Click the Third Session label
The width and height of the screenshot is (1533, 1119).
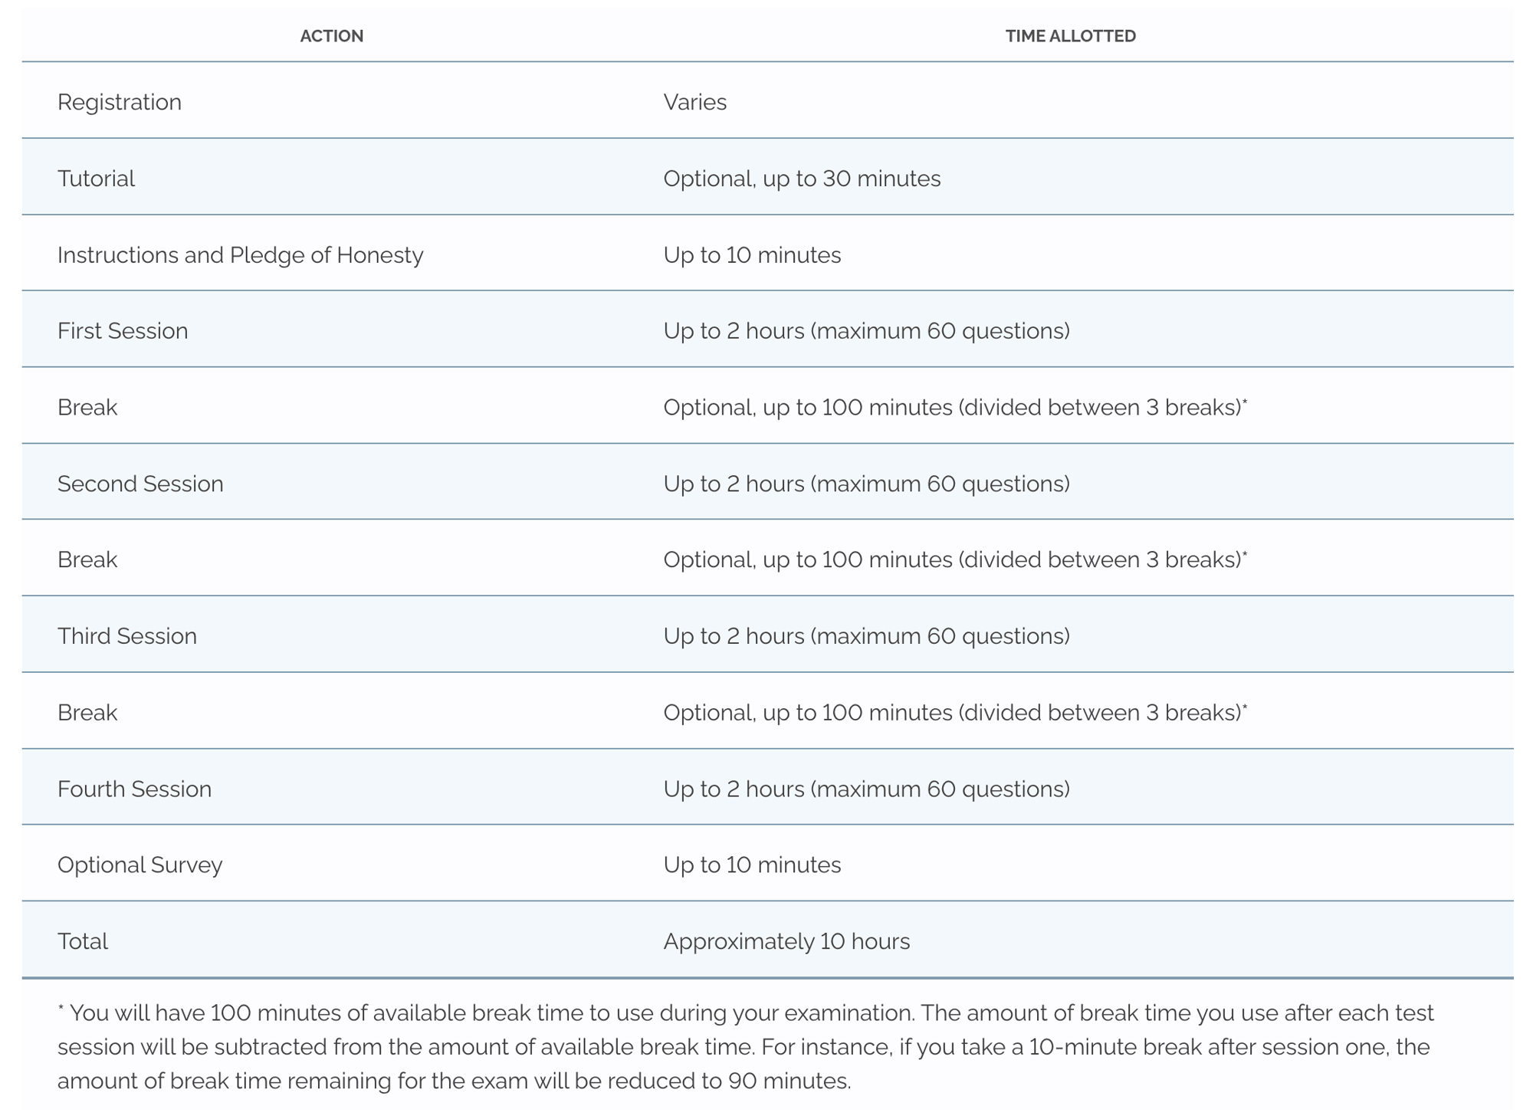coord(127,636)
